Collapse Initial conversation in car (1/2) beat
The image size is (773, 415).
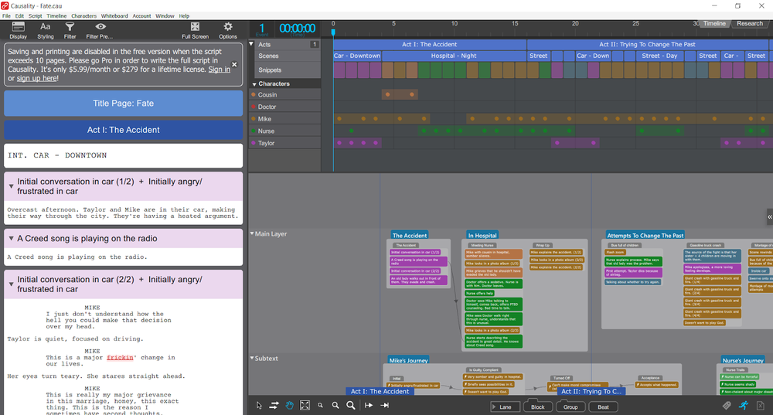click(11, 186)
